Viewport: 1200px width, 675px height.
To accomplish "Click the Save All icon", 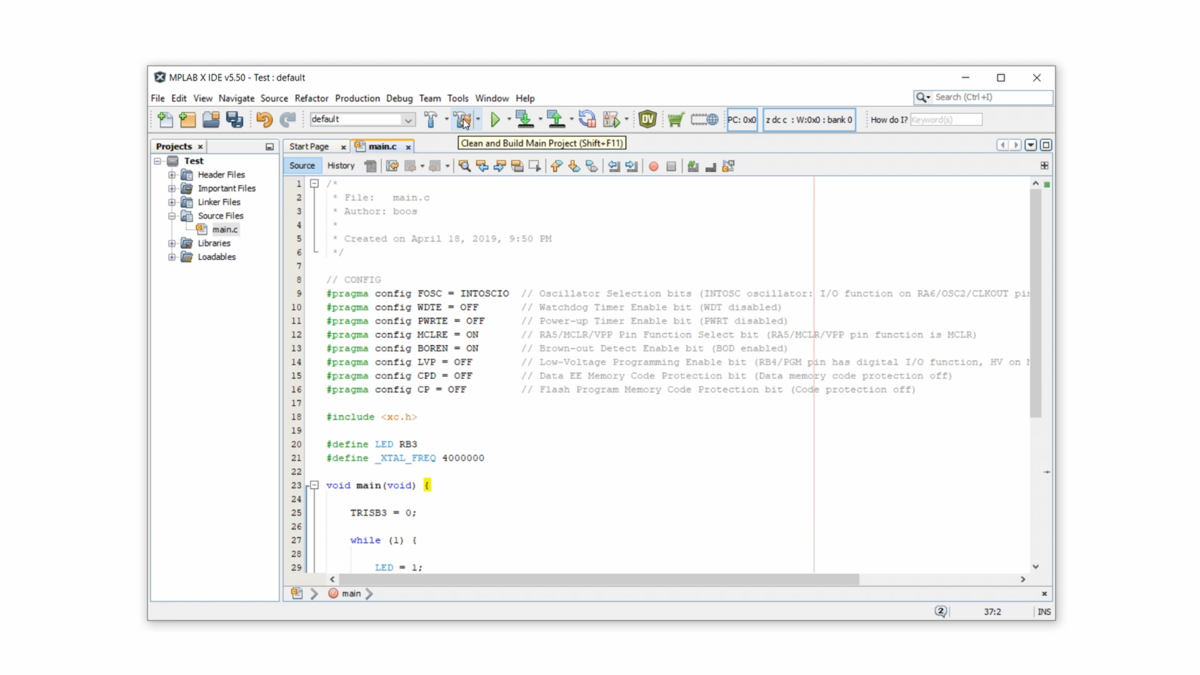I will [x=234, y=120].
